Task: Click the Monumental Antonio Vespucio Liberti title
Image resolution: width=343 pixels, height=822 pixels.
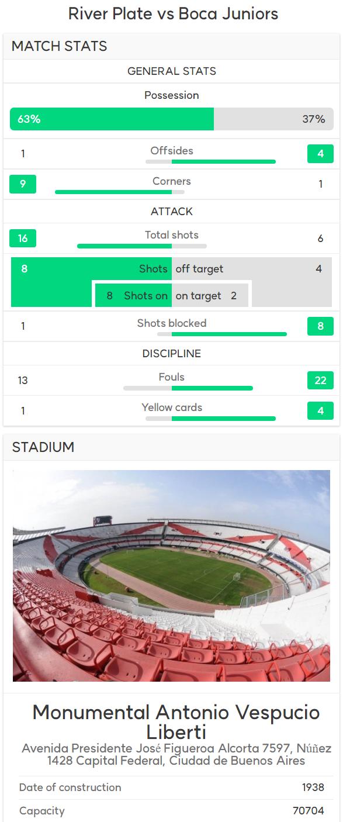Action: [x=176, y=721]
